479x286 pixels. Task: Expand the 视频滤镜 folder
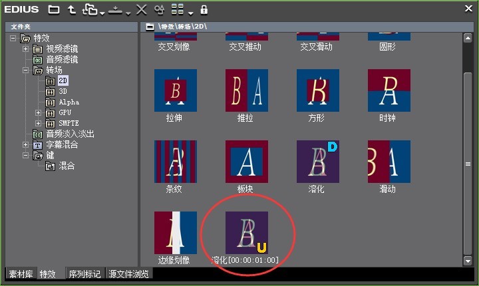(x=26, y=49)
